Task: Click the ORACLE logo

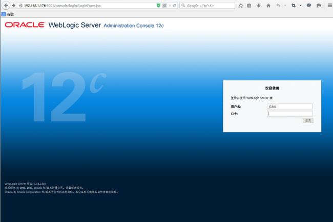Action: point(25,25)
